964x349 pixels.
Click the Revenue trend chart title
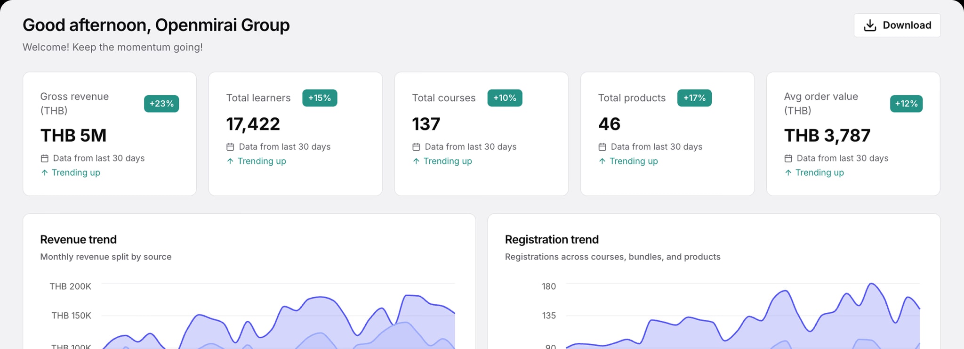coord(79,239)
